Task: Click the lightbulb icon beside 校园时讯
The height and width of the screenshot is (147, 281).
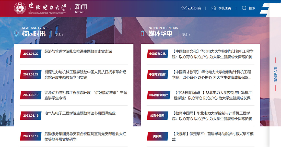Action: tap(16, 33)
